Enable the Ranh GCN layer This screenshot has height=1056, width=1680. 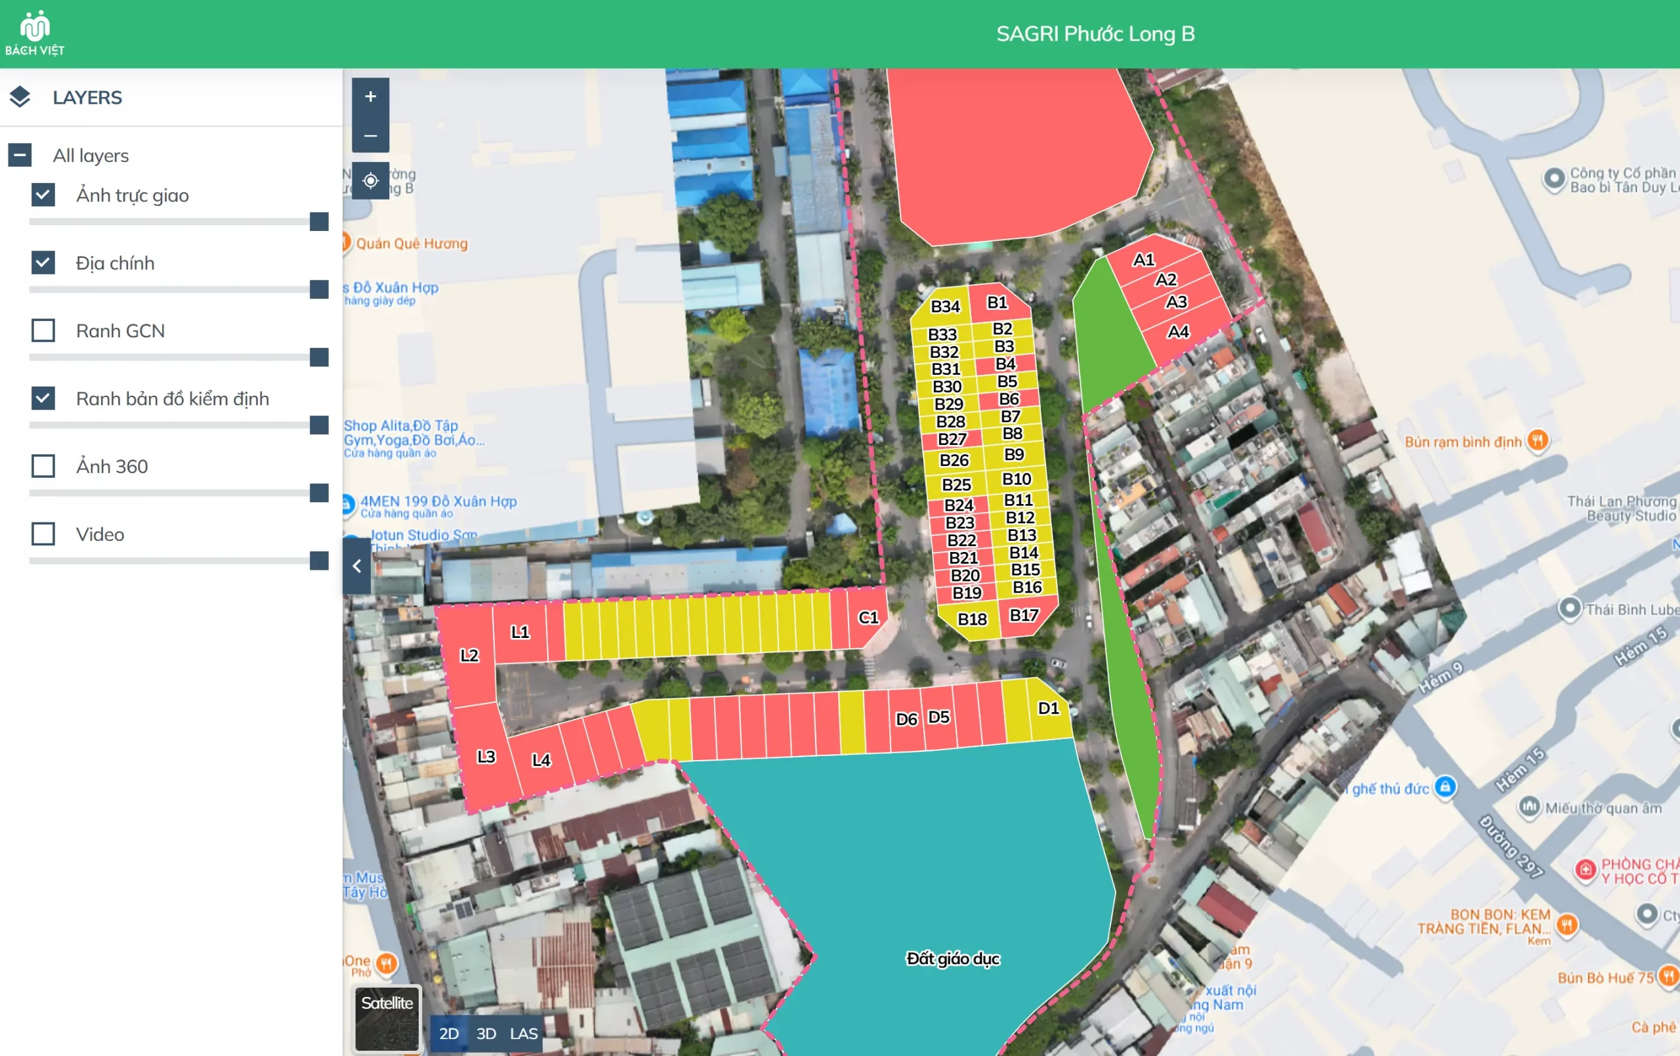click(43, 330)
